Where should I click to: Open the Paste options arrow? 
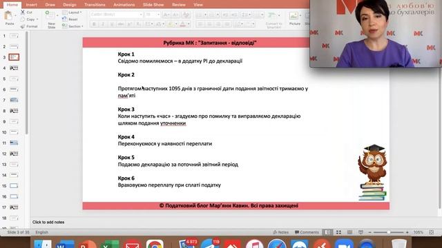click(15, 15)
